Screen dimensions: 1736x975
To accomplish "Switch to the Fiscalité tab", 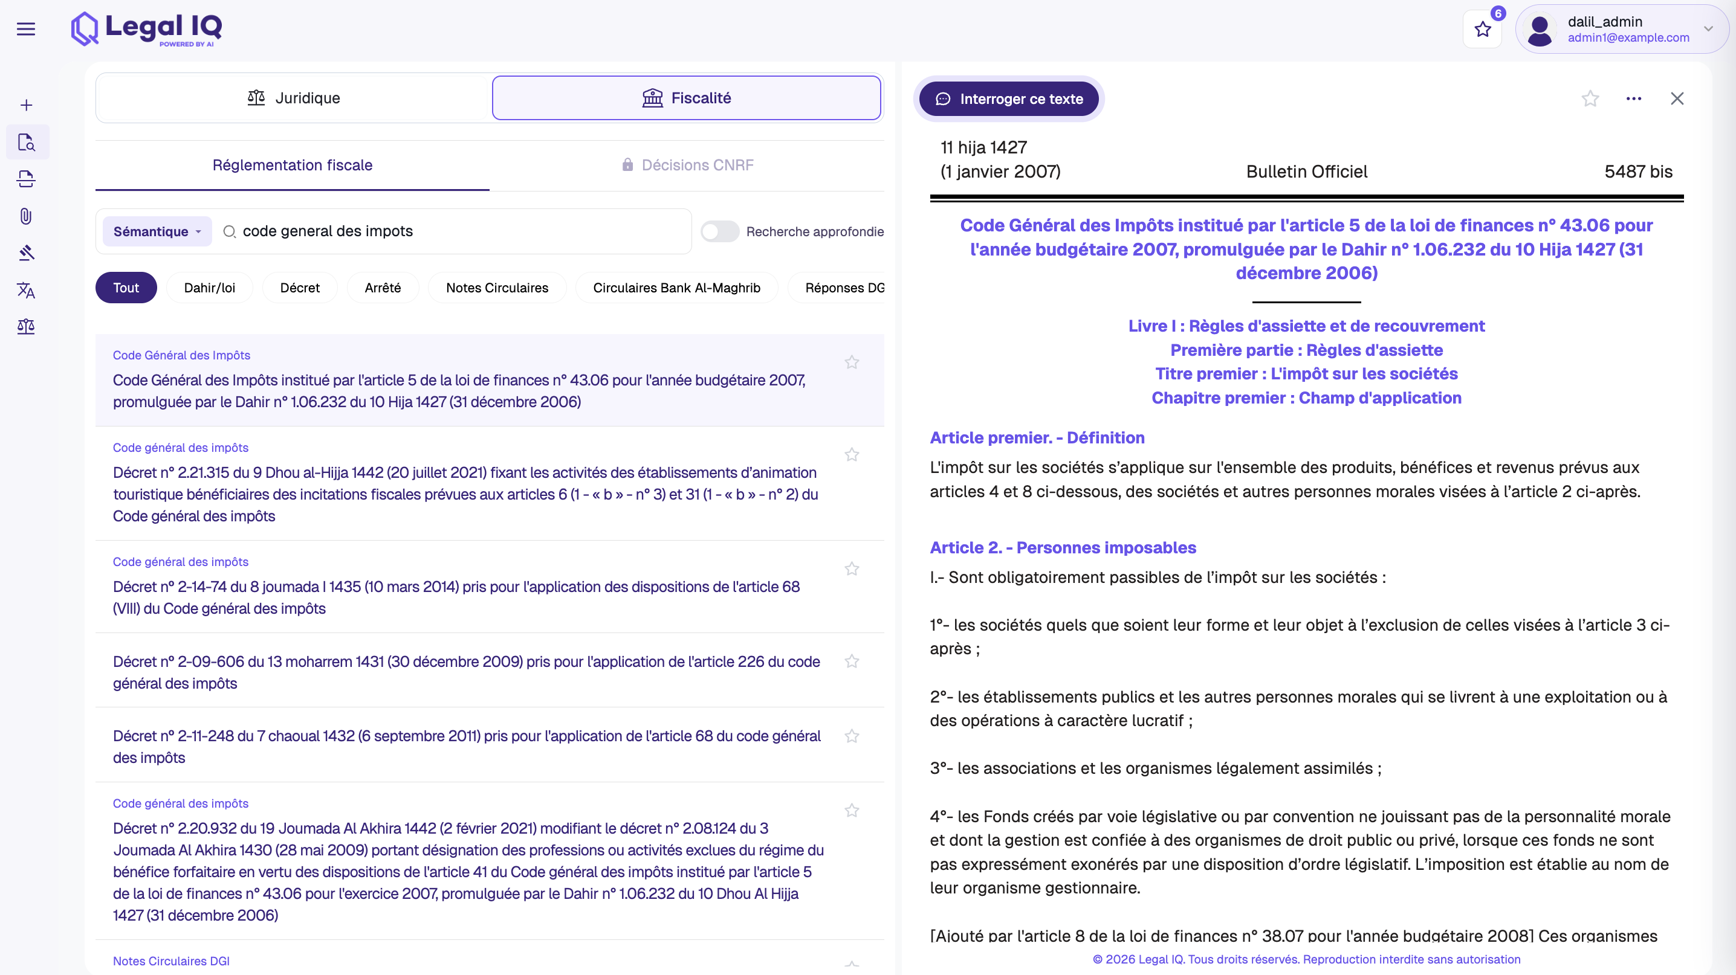I will [x=686, y=98].
